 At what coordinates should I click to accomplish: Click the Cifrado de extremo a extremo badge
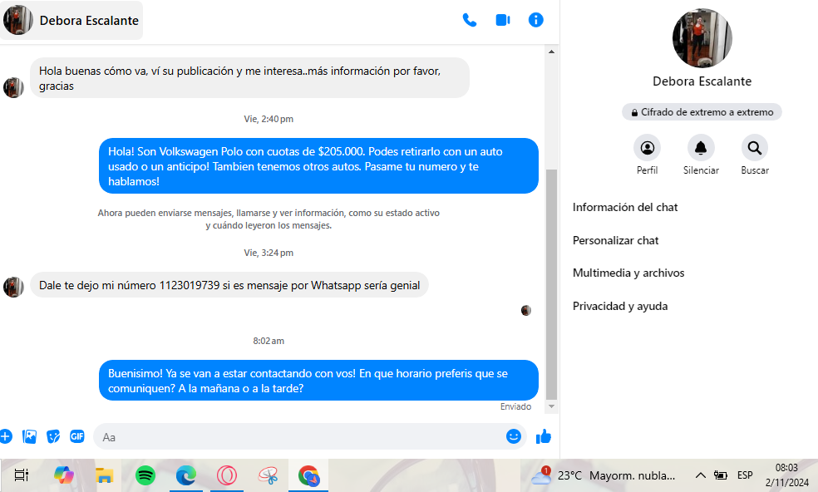pyautogui.click(x=702, y=112)
